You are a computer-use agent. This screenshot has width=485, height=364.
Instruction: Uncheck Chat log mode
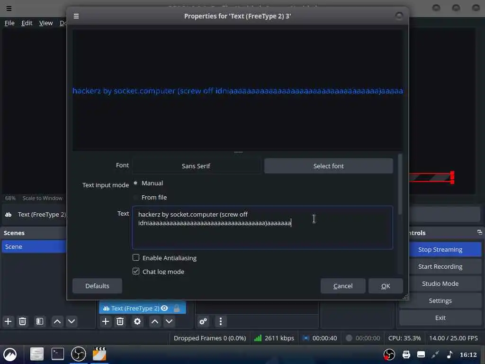(136, 272)
